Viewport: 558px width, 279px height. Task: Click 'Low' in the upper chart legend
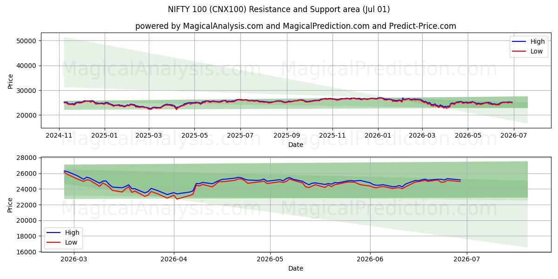(537, 51)
